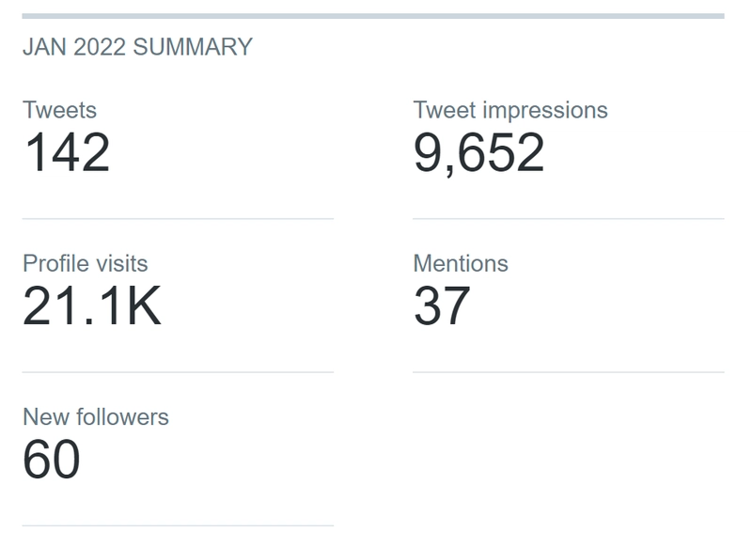Click the divider line under Tweets
This screenshot has width=752, height=547.
click(178, 219)
